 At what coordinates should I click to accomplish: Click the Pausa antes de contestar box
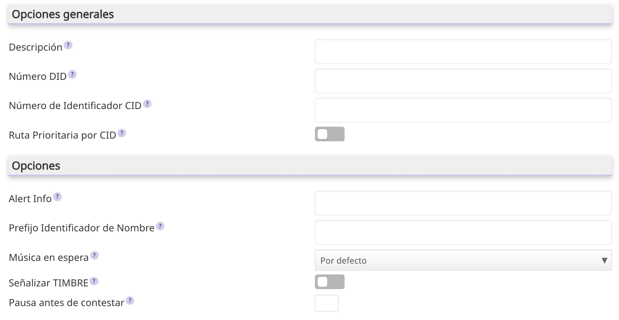point(327,303)
